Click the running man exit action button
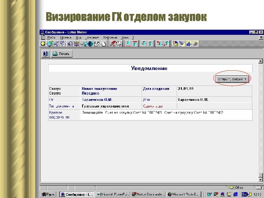 tap(46, 54)
